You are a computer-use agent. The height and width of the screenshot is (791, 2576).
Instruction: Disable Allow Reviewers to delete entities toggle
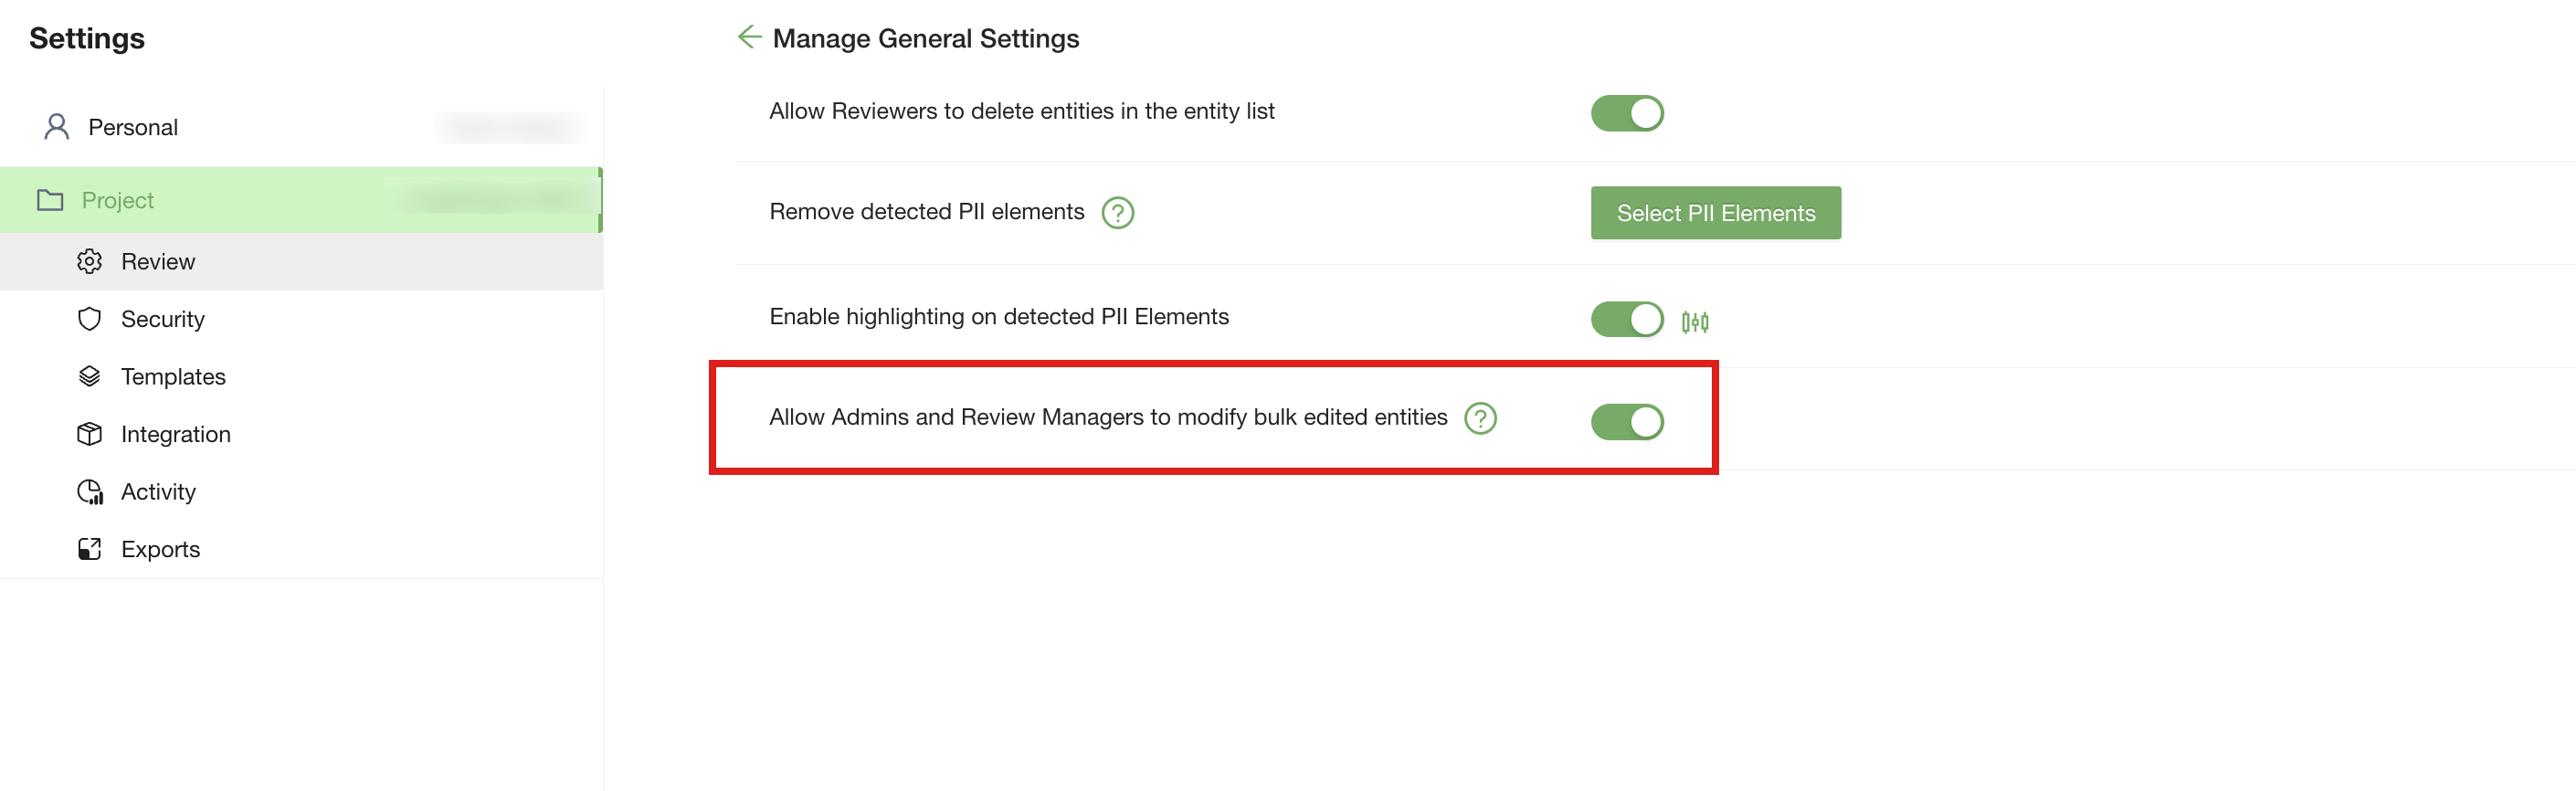pyautogui.click(x=1627, y=113)
